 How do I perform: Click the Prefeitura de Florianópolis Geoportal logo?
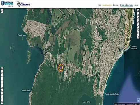pos(7,4)
